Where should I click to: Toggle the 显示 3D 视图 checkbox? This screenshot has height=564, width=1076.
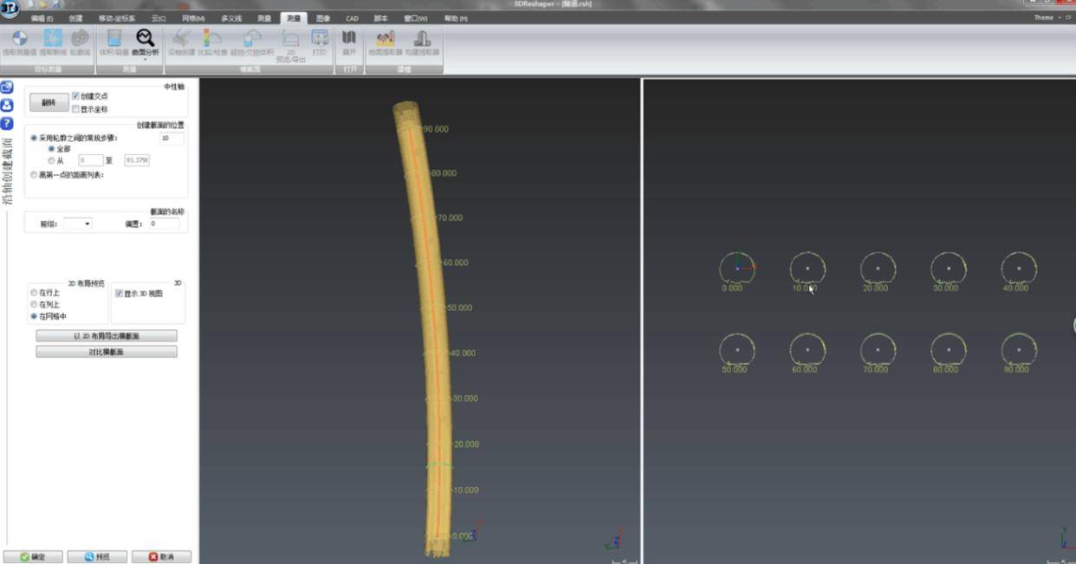pos(120,294)
